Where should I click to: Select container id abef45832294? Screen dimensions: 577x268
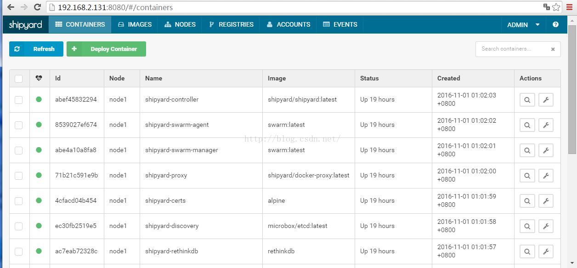tap(76, 99)
